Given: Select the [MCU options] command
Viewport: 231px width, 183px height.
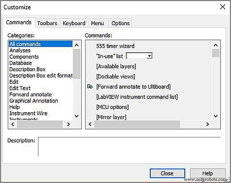Looking at the screenshot, I should click(x=112, y=107).
